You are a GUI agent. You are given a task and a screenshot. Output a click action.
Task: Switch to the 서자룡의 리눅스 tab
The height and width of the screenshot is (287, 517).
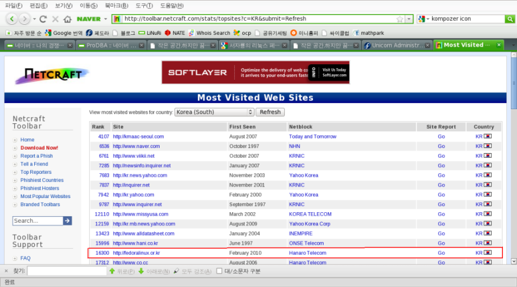(254, 46)
